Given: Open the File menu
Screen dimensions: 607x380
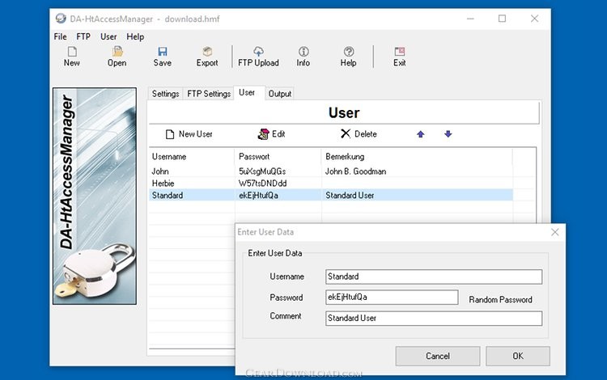Looking at the screenshot, I should (x=60, y=36).
